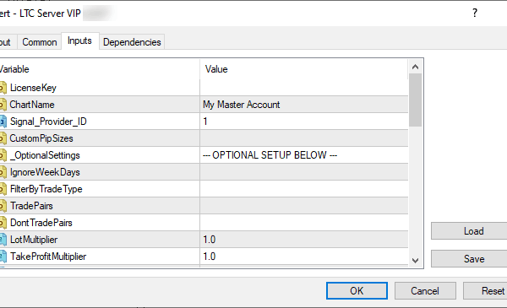Select the TradePairs row label

(x=31, y=206)
